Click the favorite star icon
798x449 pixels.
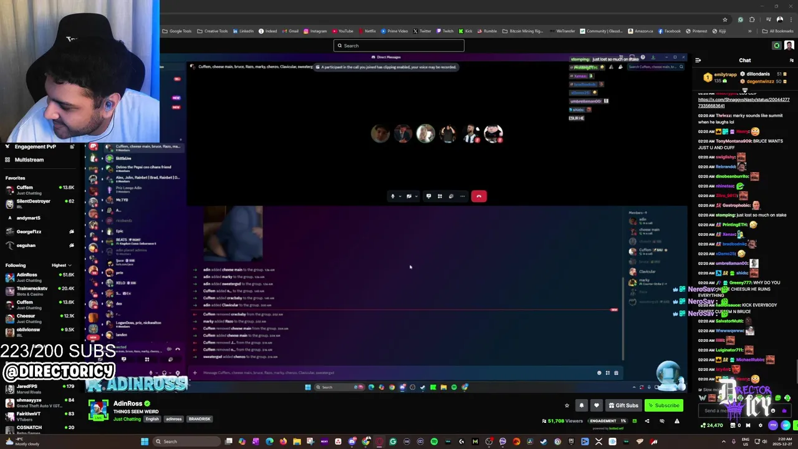pyautogui.click(x=567, y=405)
